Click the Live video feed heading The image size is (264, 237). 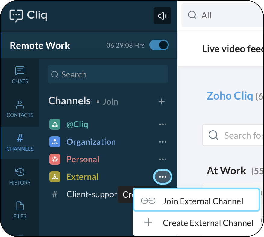click(233, 49)
